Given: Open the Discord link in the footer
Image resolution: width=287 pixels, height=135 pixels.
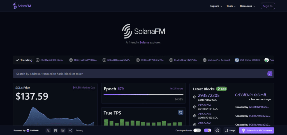Looking at the screenshot, I should pos(55,131).
